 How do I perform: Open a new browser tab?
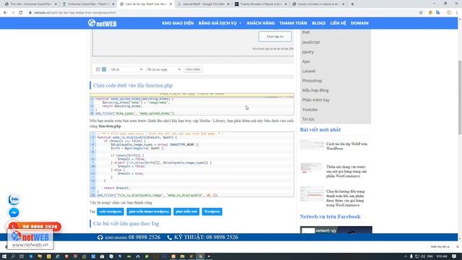[352, 4]
